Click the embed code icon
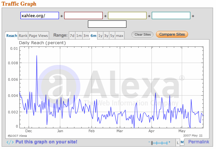 pyautogui.click(x=10, y=142)
